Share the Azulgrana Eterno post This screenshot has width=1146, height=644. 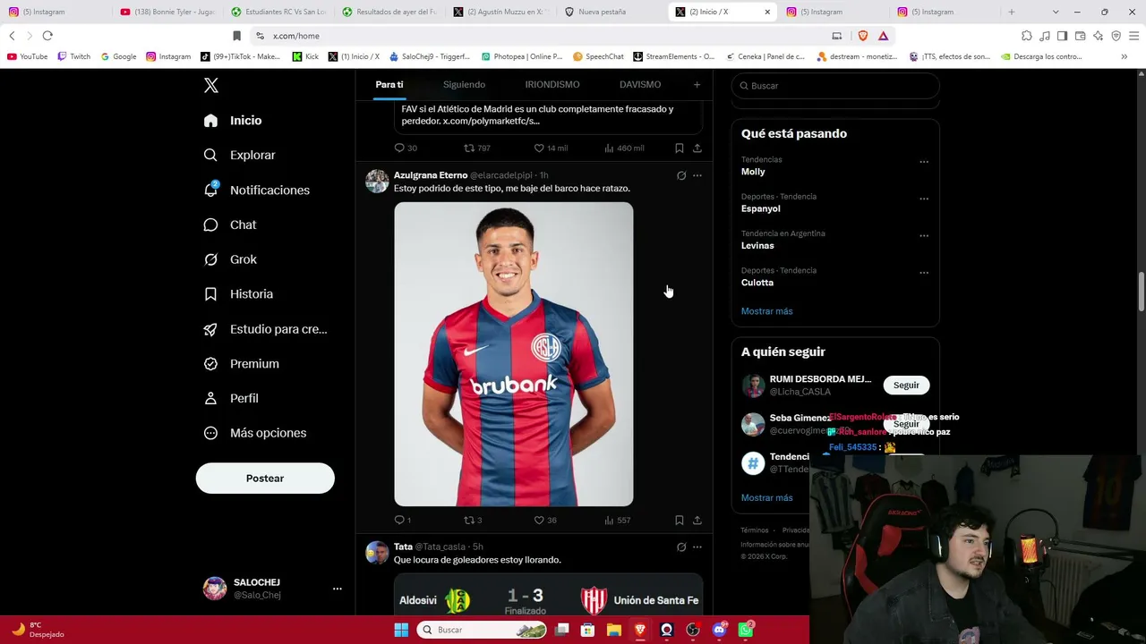697,520
